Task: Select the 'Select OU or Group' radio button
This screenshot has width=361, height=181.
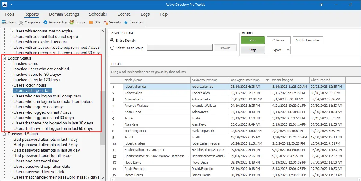Action: pos(112,48)
